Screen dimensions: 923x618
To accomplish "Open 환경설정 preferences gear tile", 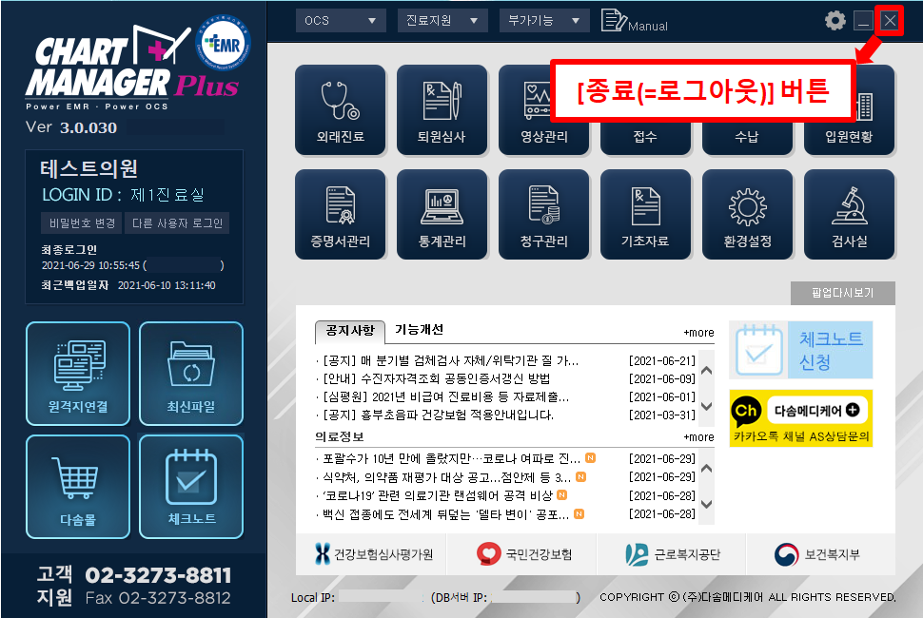I will tap(747, 213).
